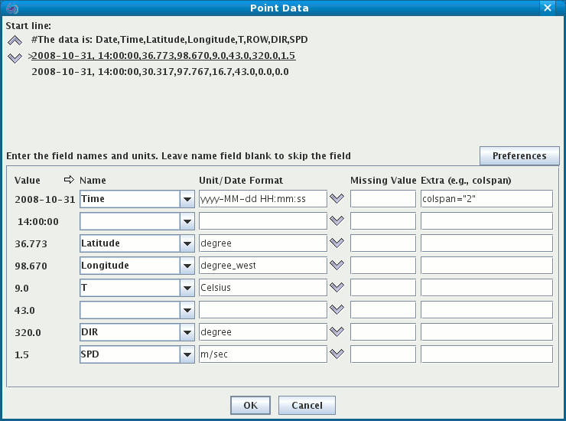Move start line up with up-arrow icon
Screen dimensions: 566x421
[x=15, y=41]
